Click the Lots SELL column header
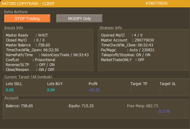The image size is (190, 129). tap(14, 84)
